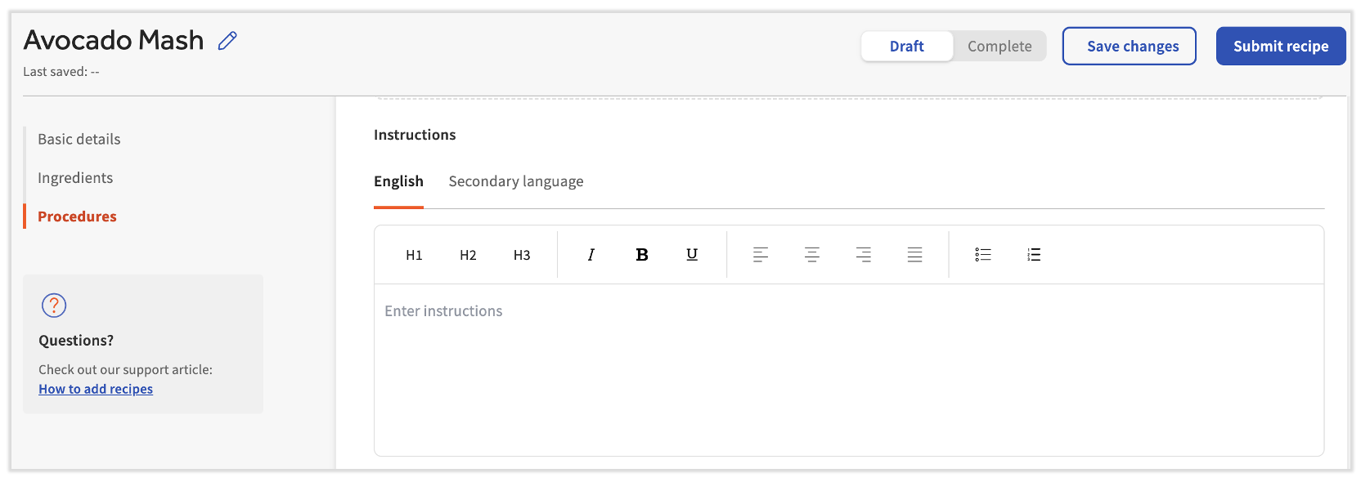Click into the Enter instructions text area
The height and width of the screenshot is (482, 1361).
point(848,368)
